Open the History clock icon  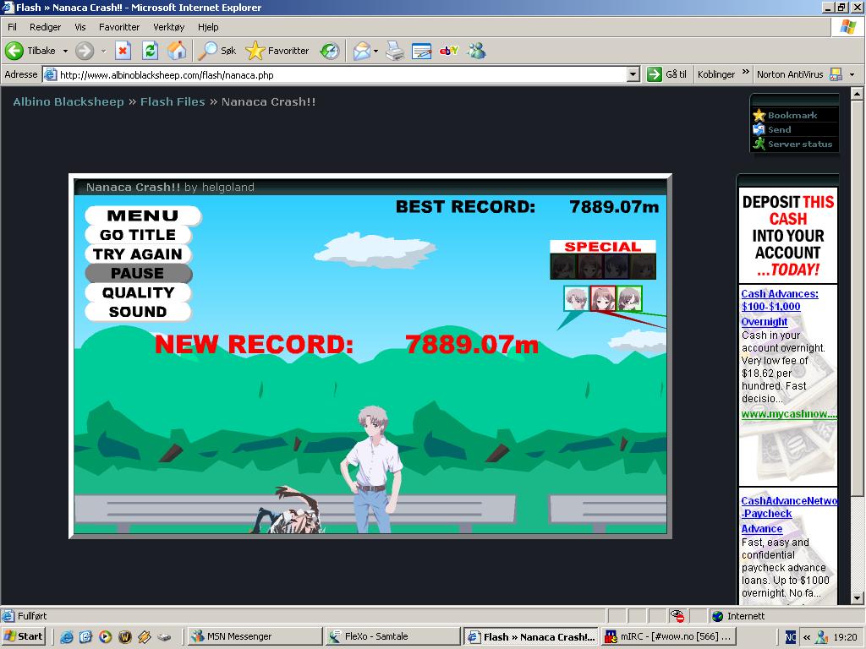click(330, 51)
